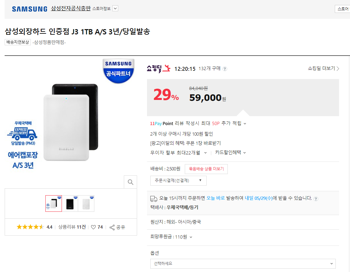Select the black hard drive thumbnail

70,204
